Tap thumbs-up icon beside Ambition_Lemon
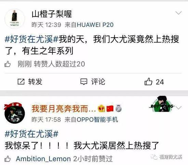Screen dimensions: 188x165 point(8,158)
